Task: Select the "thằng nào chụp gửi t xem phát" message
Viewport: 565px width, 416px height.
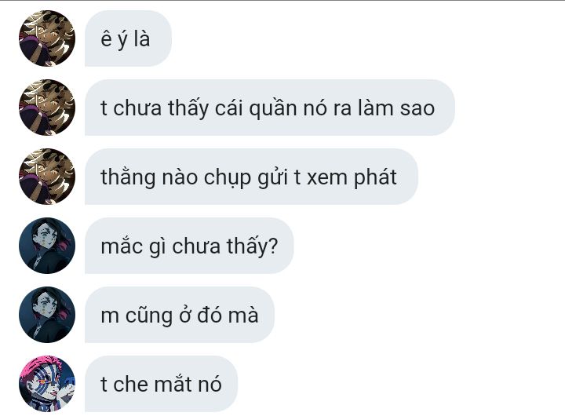Action: click(x=251, y=177)
